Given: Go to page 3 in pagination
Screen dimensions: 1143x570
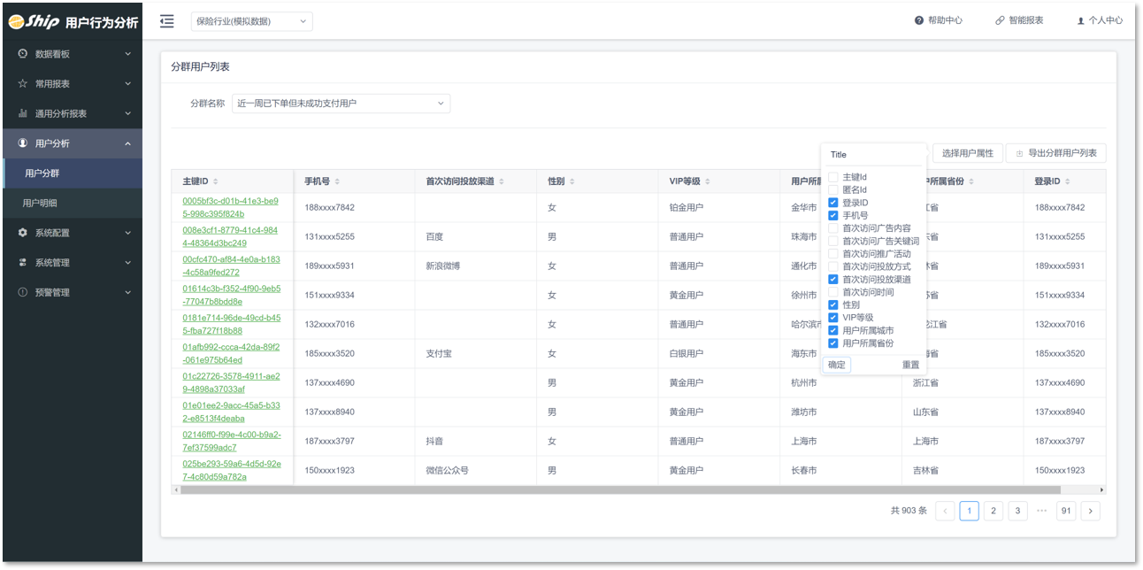Looking at the screenshot, I should [x=1017, y=511].
